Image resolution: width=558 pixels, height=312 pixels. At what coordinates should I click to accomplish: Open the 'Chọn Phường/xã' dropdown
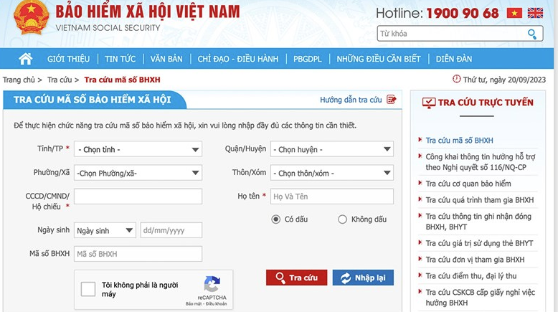pyautogui.click(x=138, y=173)
